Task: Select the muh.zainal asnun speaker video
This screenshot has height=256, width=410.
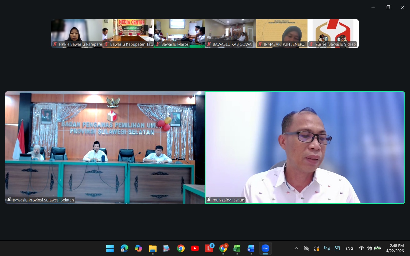Action: (305, 147)
